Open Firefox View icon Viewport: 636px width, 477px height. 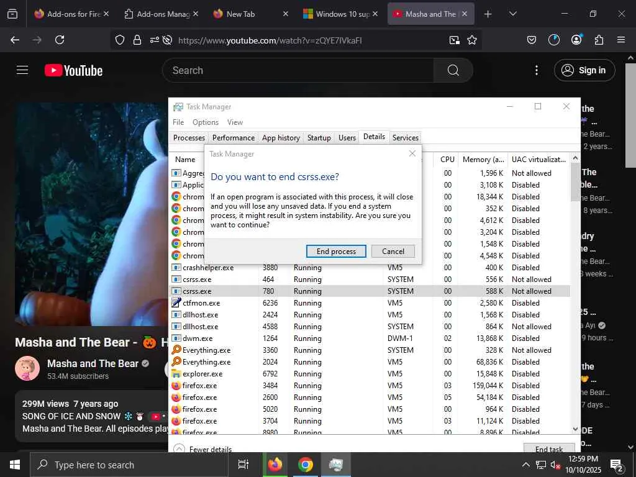tap(12, 14)
